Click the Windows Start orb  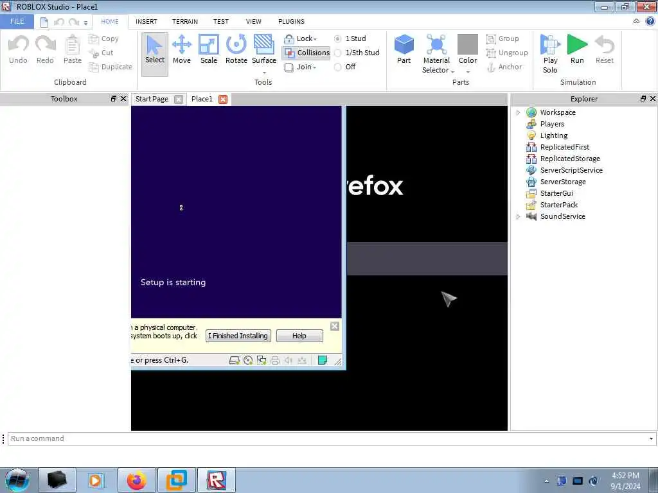(x=17, y=480)
